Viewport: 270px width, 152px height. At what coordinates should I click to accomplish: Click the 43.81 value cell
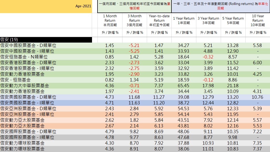(183, 126)
